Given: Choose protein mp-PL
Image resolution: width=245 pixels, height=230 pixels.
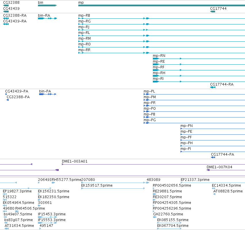Looking at the screenshot, I should [149, 91].
